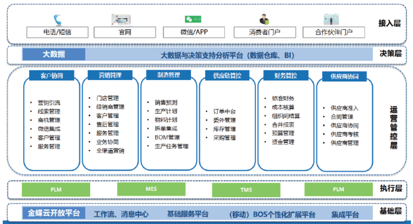Click the partner image icon above 合作伙伴门户

(331, 20)
